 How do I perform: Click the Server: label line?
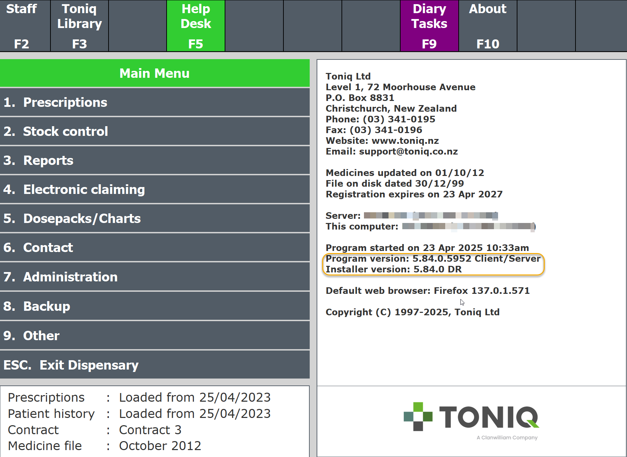[412, 216]
